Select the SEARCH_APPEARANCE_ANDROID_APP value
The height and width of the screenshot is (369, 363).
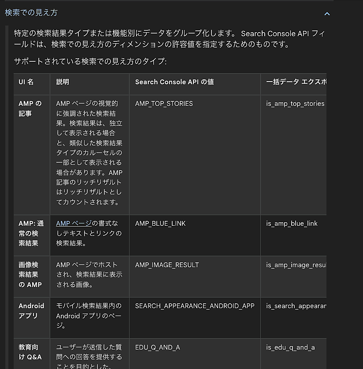195,306
